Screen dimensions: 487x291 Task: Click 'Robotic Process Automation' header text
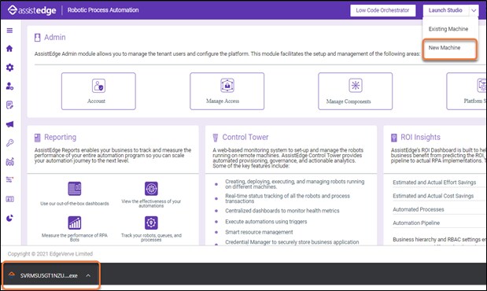coord(103,10)
